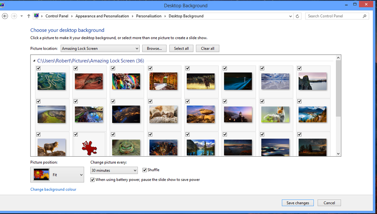Open the arrow after Appearance and Personalisation

(133, 16)
